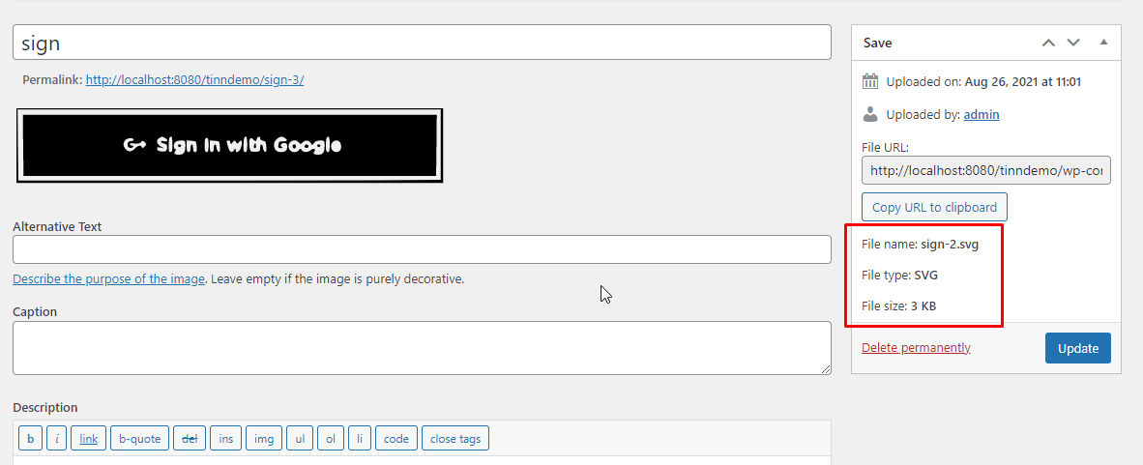Click the close tags button
This screenshot has width=1143, height=465.
pyautogui.click(x=455, y=438)
